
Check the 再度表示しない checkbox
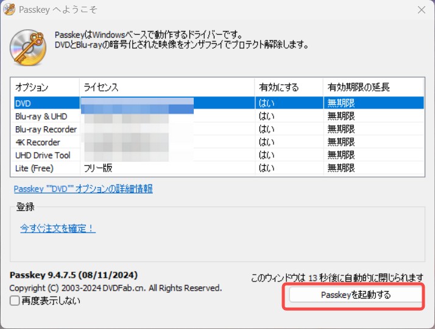pos(15,300)
